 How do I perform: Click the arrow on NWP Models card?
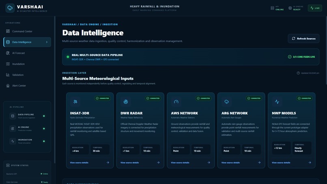coord(310,162)
